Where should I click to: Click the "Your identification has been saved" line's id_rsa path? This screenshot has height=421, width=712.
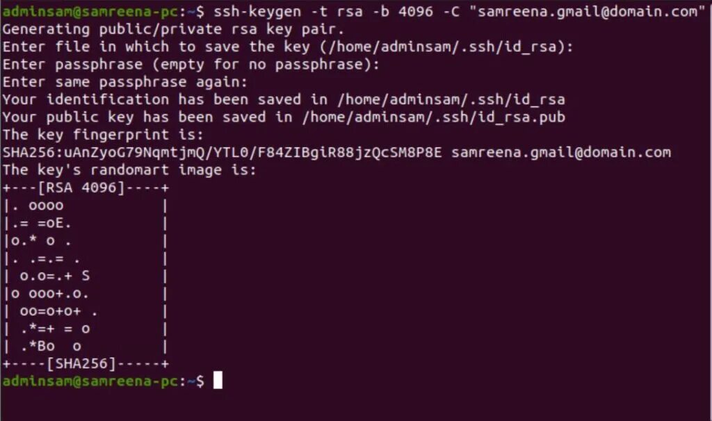point(451,99)
